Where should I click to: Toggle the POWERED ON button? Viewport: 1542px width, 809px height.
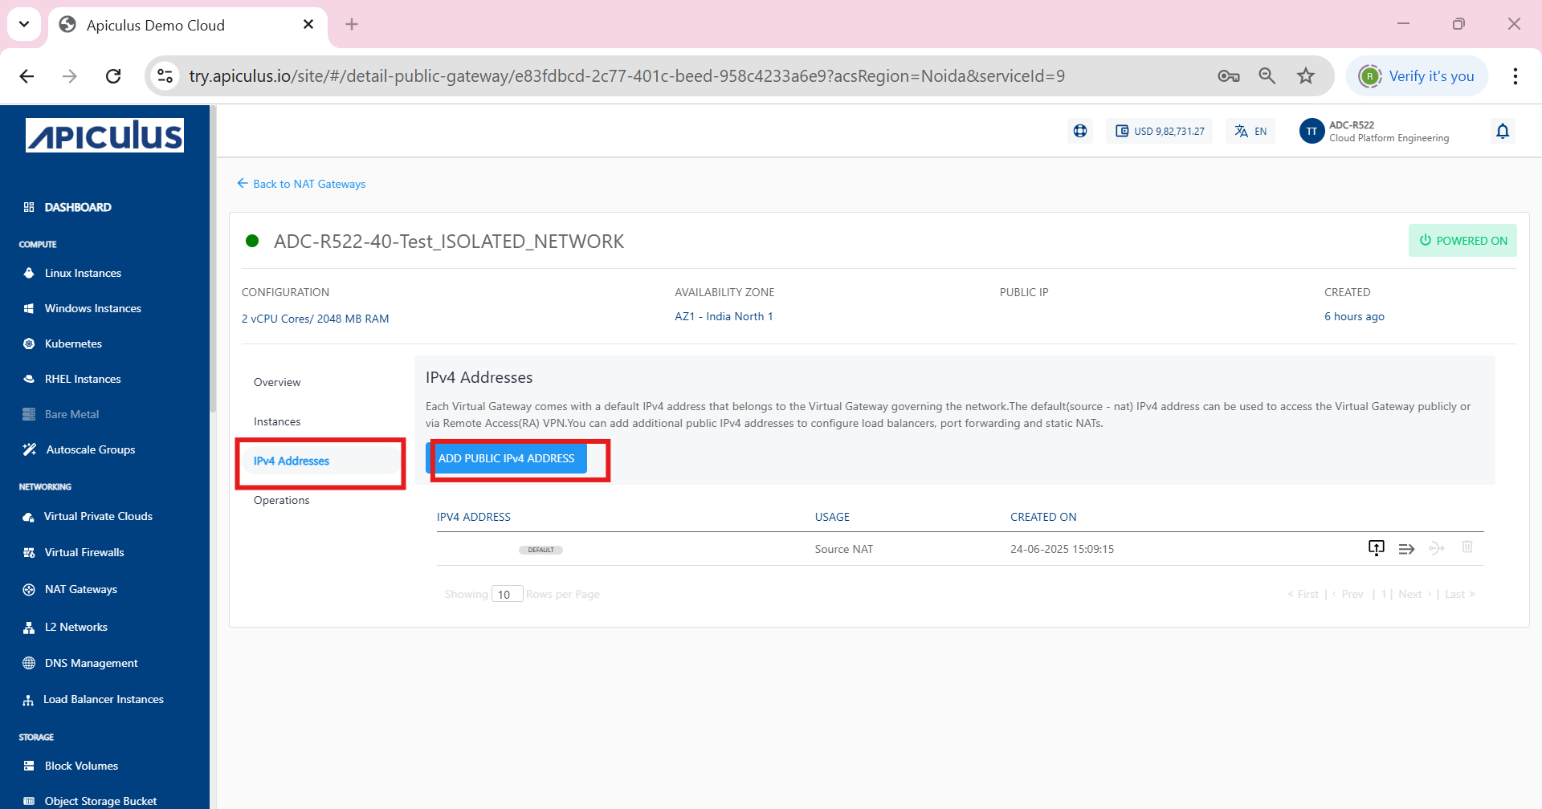coord(1462,241)
